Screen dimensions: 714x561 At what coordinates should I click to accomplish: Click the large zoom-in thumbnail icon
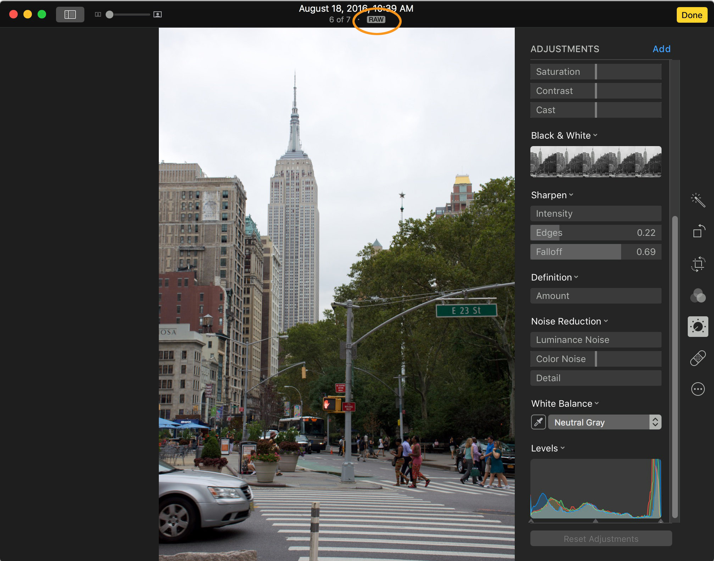coord(157,15)
